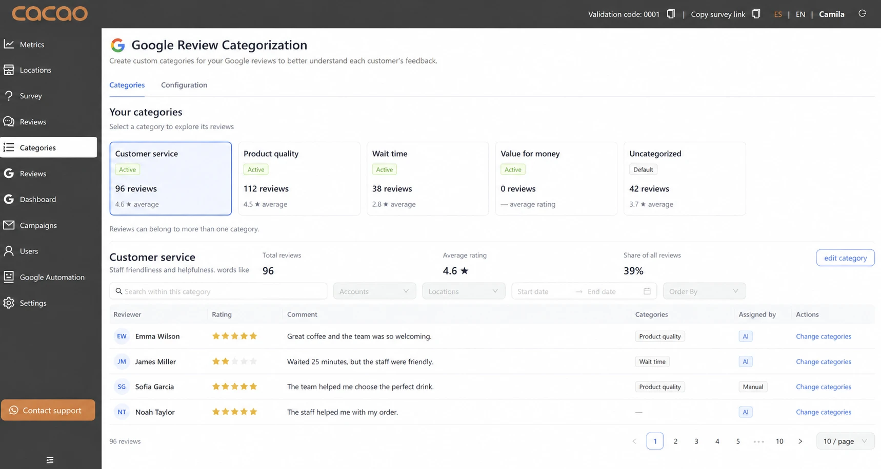This screenshot has width=881, height=469.
Task: Switch language to EN
Action: tap(800, 14)
